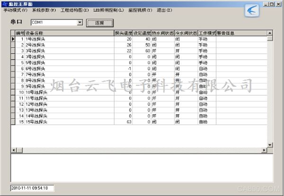Select the 11号池探头 device name cell
Image resolution: width=284 pixels, height=196 pixels.
[70, 98]
